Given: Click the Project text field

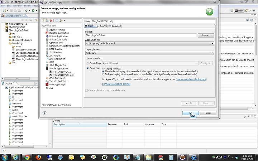Looking at the screenshot, I should click(x=141, y=35).
